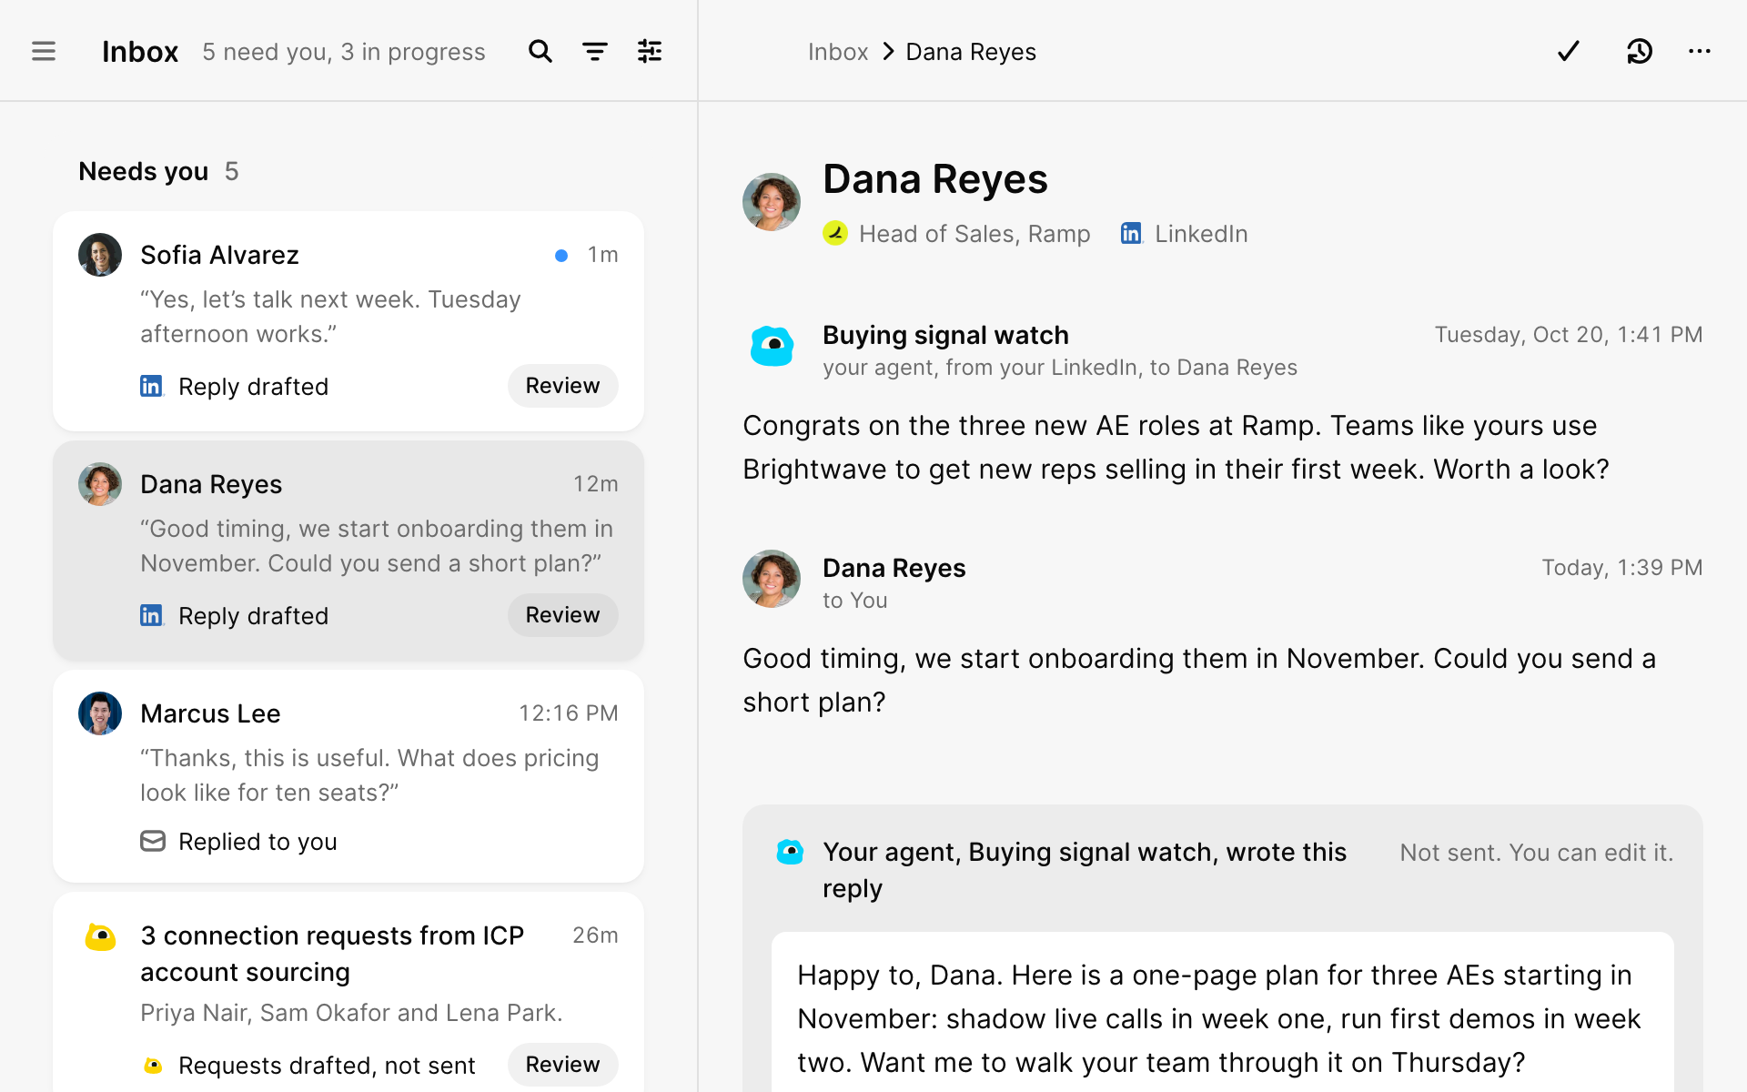1747x1092 pixels.
Task: Open the more options ellipsis menu
Action: [1699, 51]
